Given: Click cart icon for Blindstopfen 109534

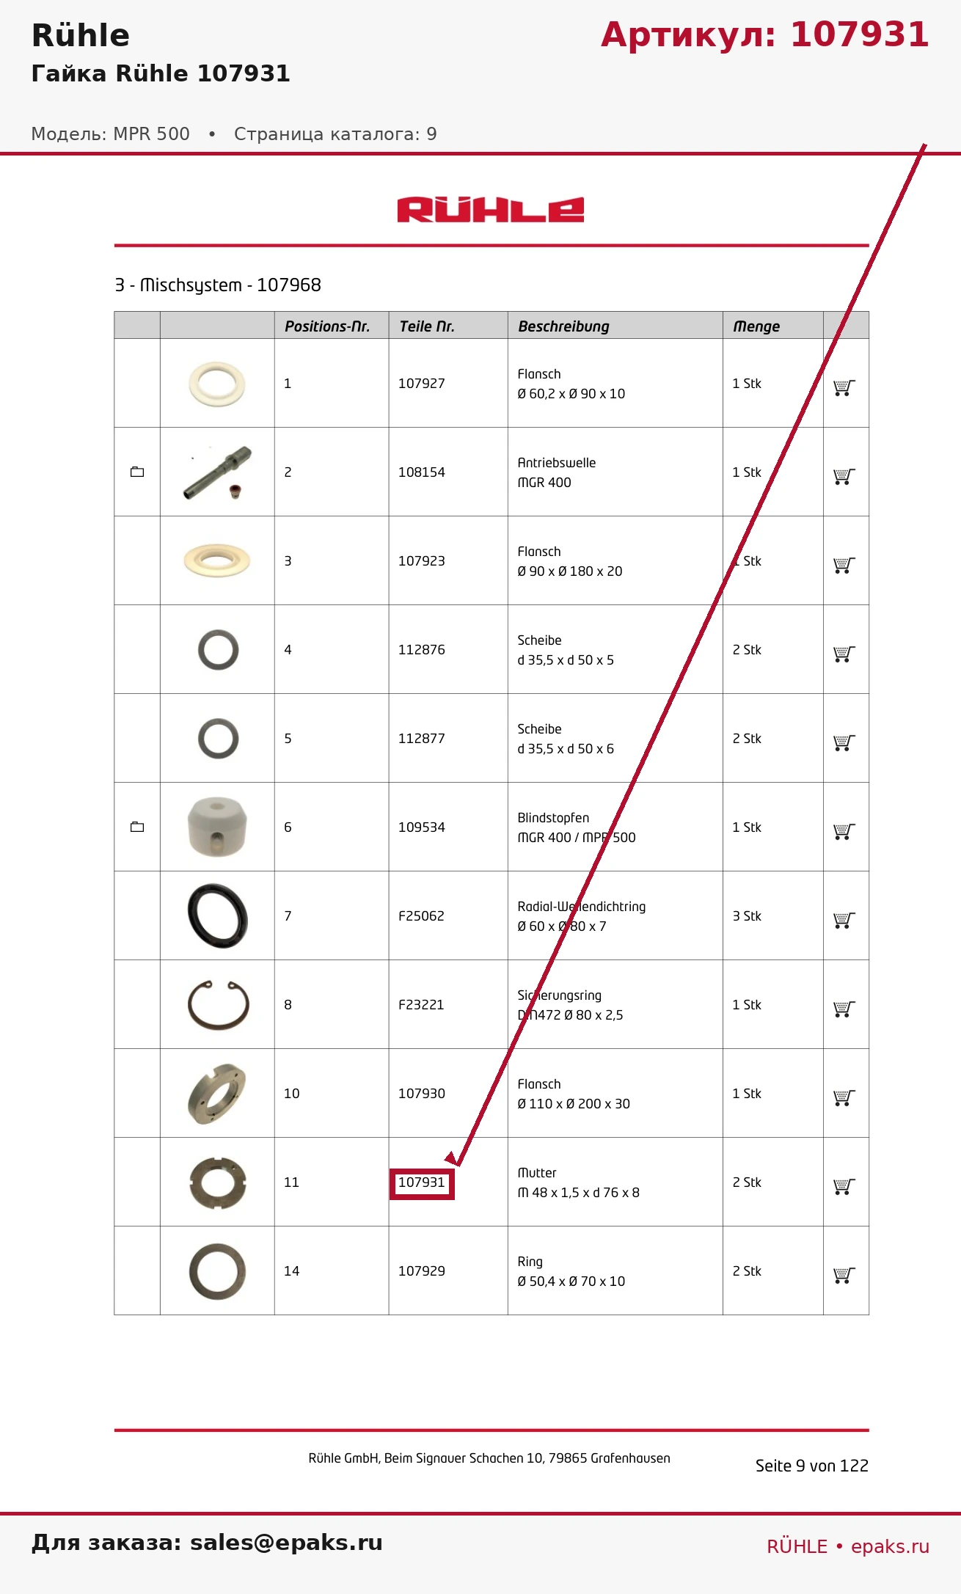Looking at the screenshot, I should [844, 831].
